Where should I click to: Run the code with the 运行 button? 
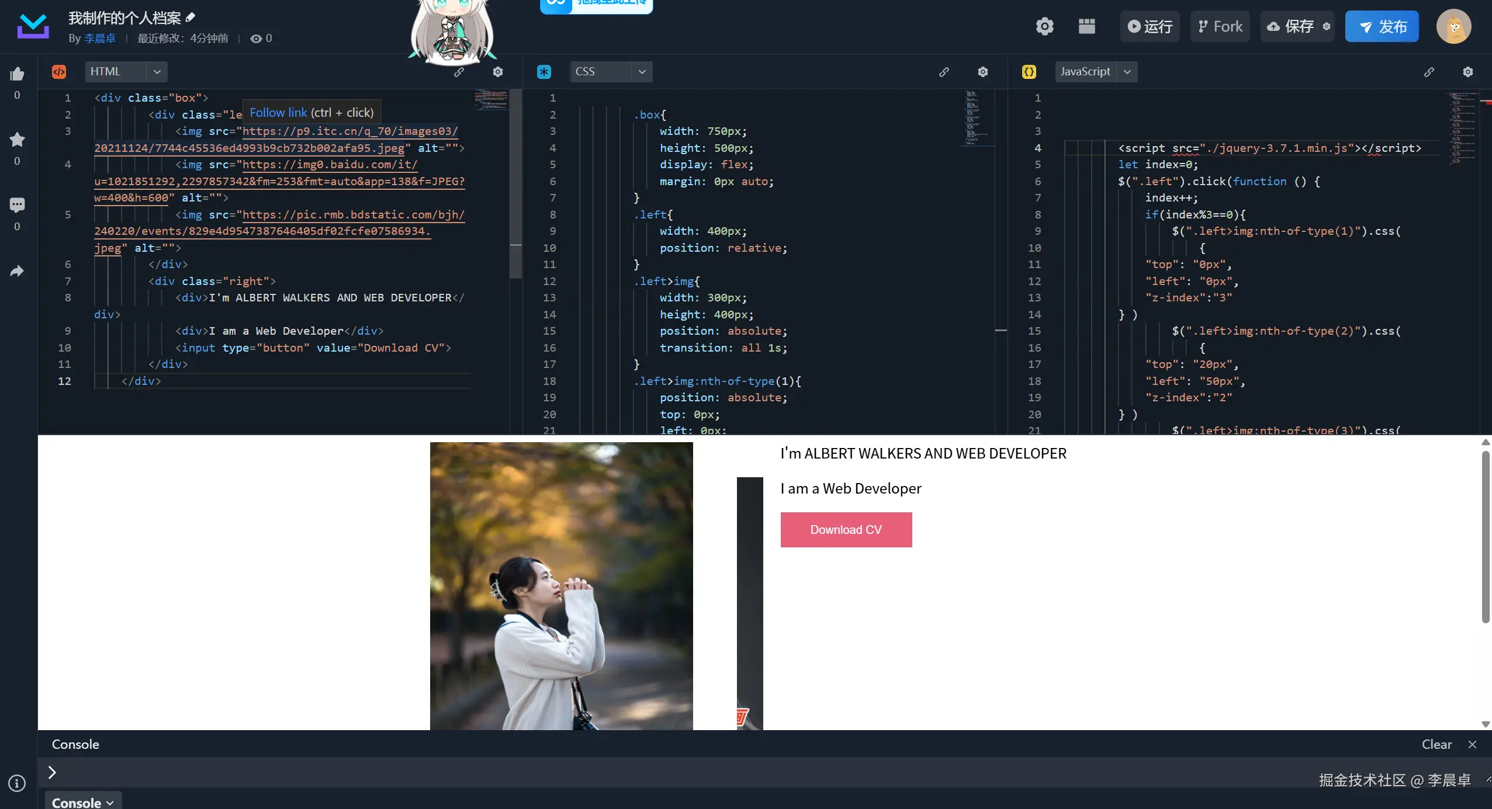coord(1149,26)
